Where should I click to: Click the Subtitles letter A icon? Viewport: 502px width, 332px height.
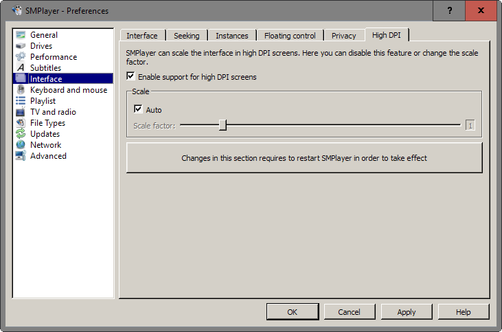point(21,67)
